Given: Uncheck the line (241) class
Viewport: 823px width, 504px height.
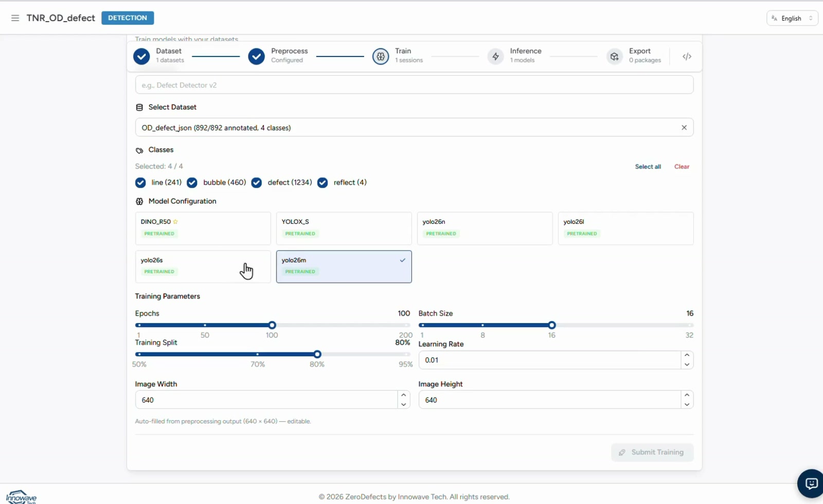Looking at the screenshot, I should tap(140, 183).
